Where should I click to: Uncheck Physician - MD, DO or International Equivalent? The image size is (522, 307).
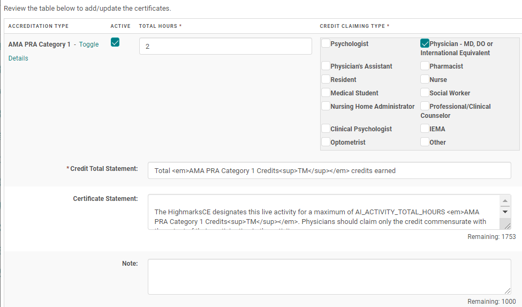(425, 43)
